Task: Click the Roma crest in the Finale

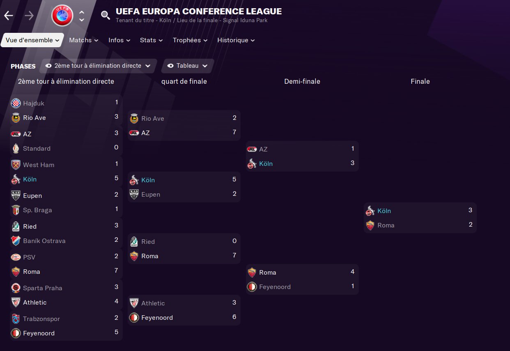Action: (x=370, y=225)
